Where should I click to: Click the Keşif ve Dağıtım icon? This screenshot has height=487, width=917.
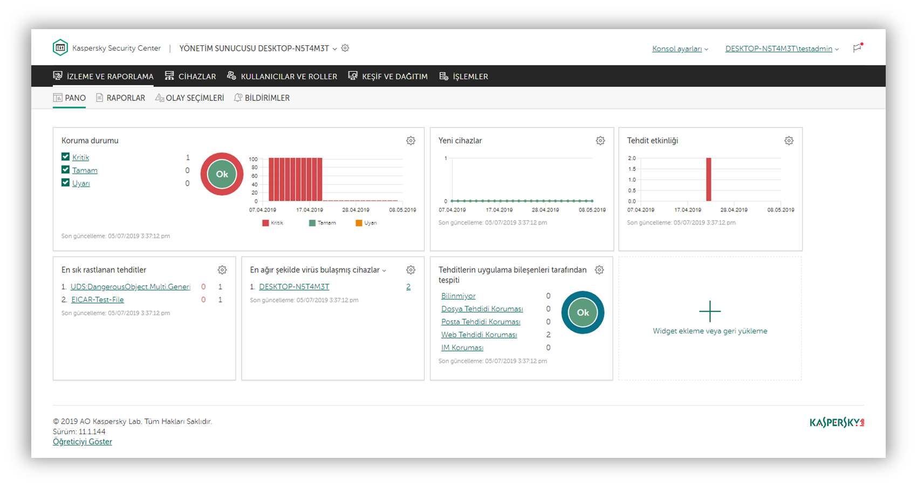click(x=353, y=76)
